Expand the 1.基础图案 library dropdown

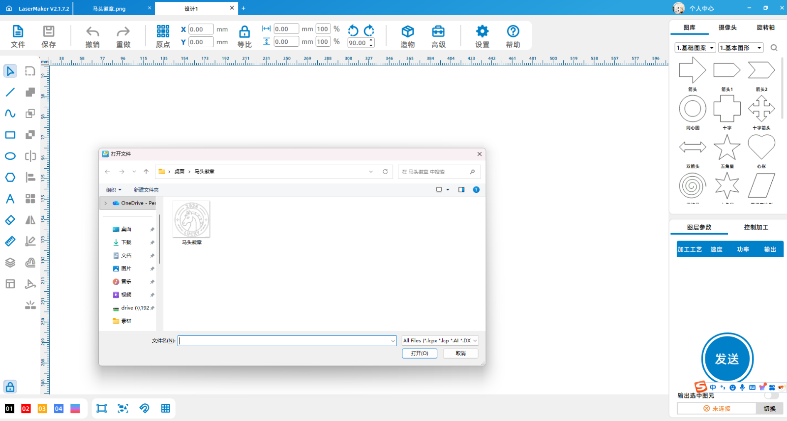click(695, 48)
